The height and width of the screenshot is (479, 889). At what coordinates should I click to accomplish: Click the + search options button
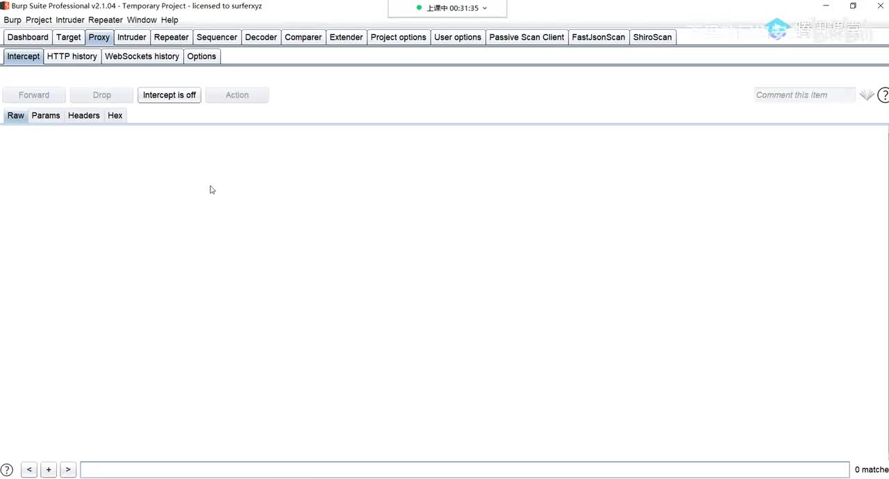(49, 470)
